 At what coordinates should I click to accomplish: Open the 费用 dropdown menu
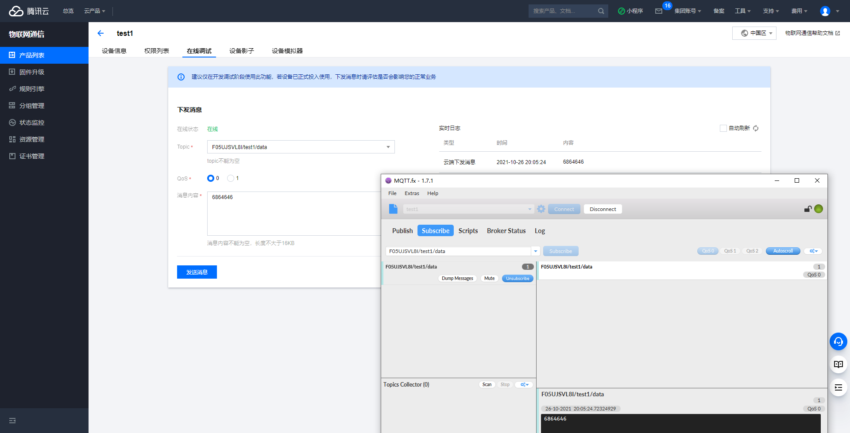click(799, 11)
